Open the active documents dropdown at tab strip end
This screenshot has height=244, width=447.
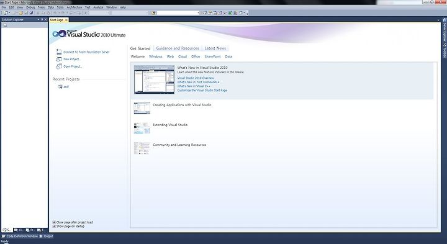pos(438,20)
